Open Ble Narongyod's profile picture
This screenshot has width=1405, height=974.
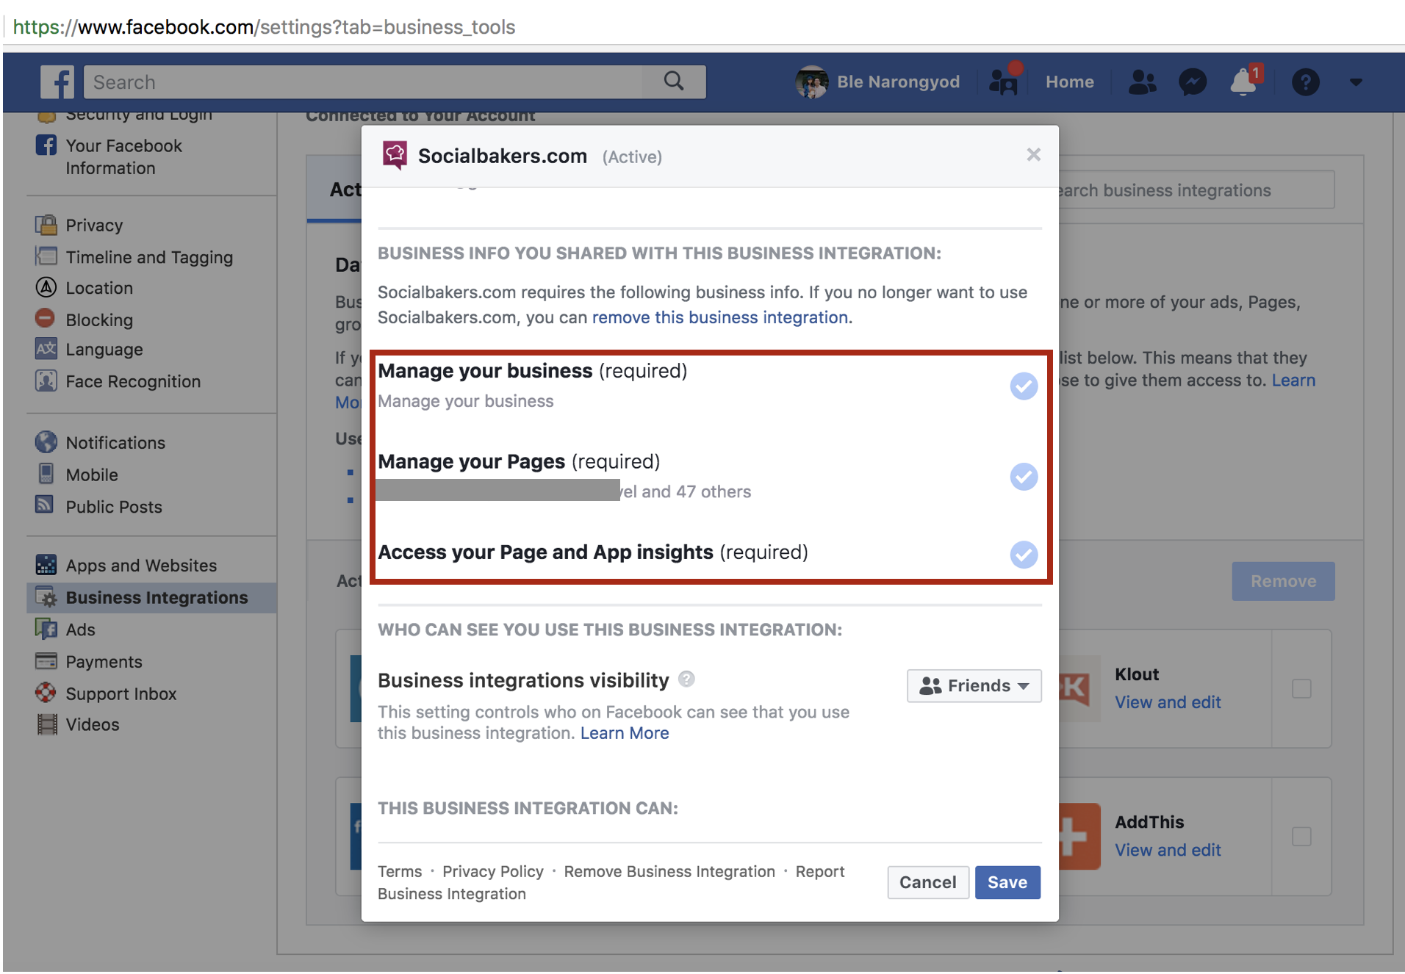[x=812, y=82]
